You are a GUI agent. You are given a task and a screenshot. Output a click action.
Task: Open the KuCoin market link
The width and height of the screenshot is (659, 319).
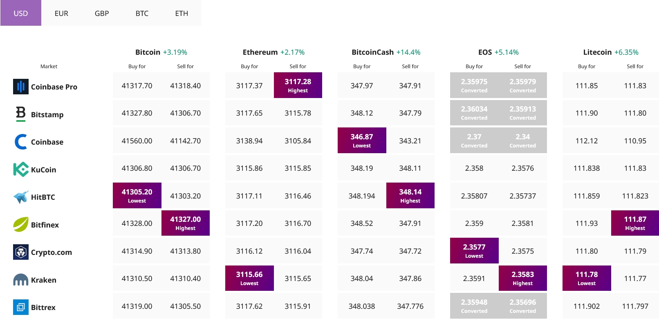[x=43, y=170]
